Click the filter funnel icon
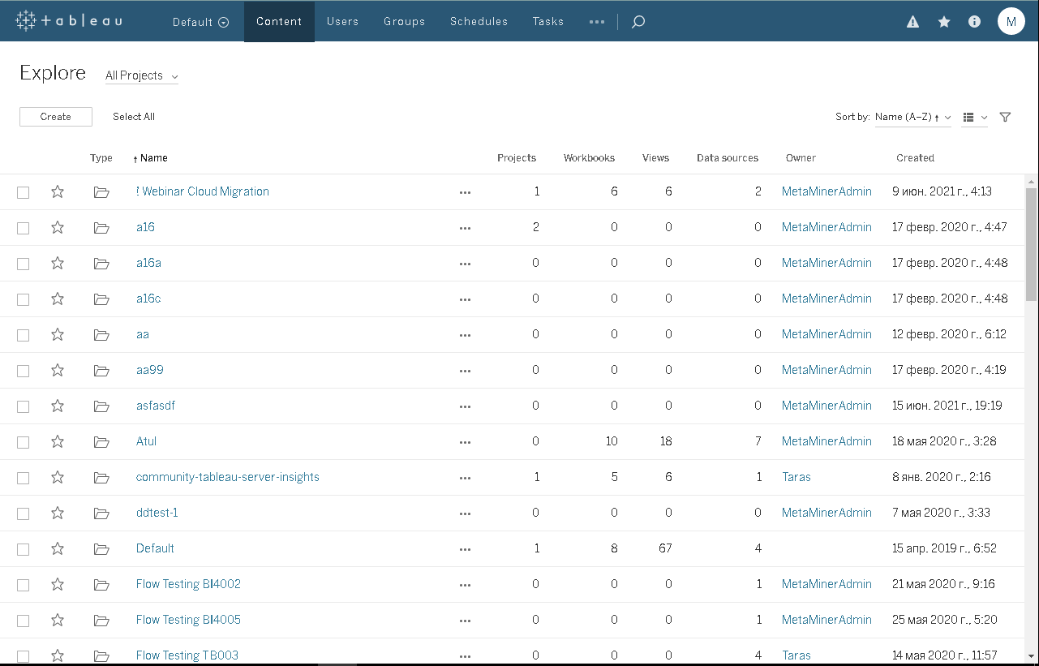The height and width of the screenshot is (666, 1039). tap(1005, 117)
